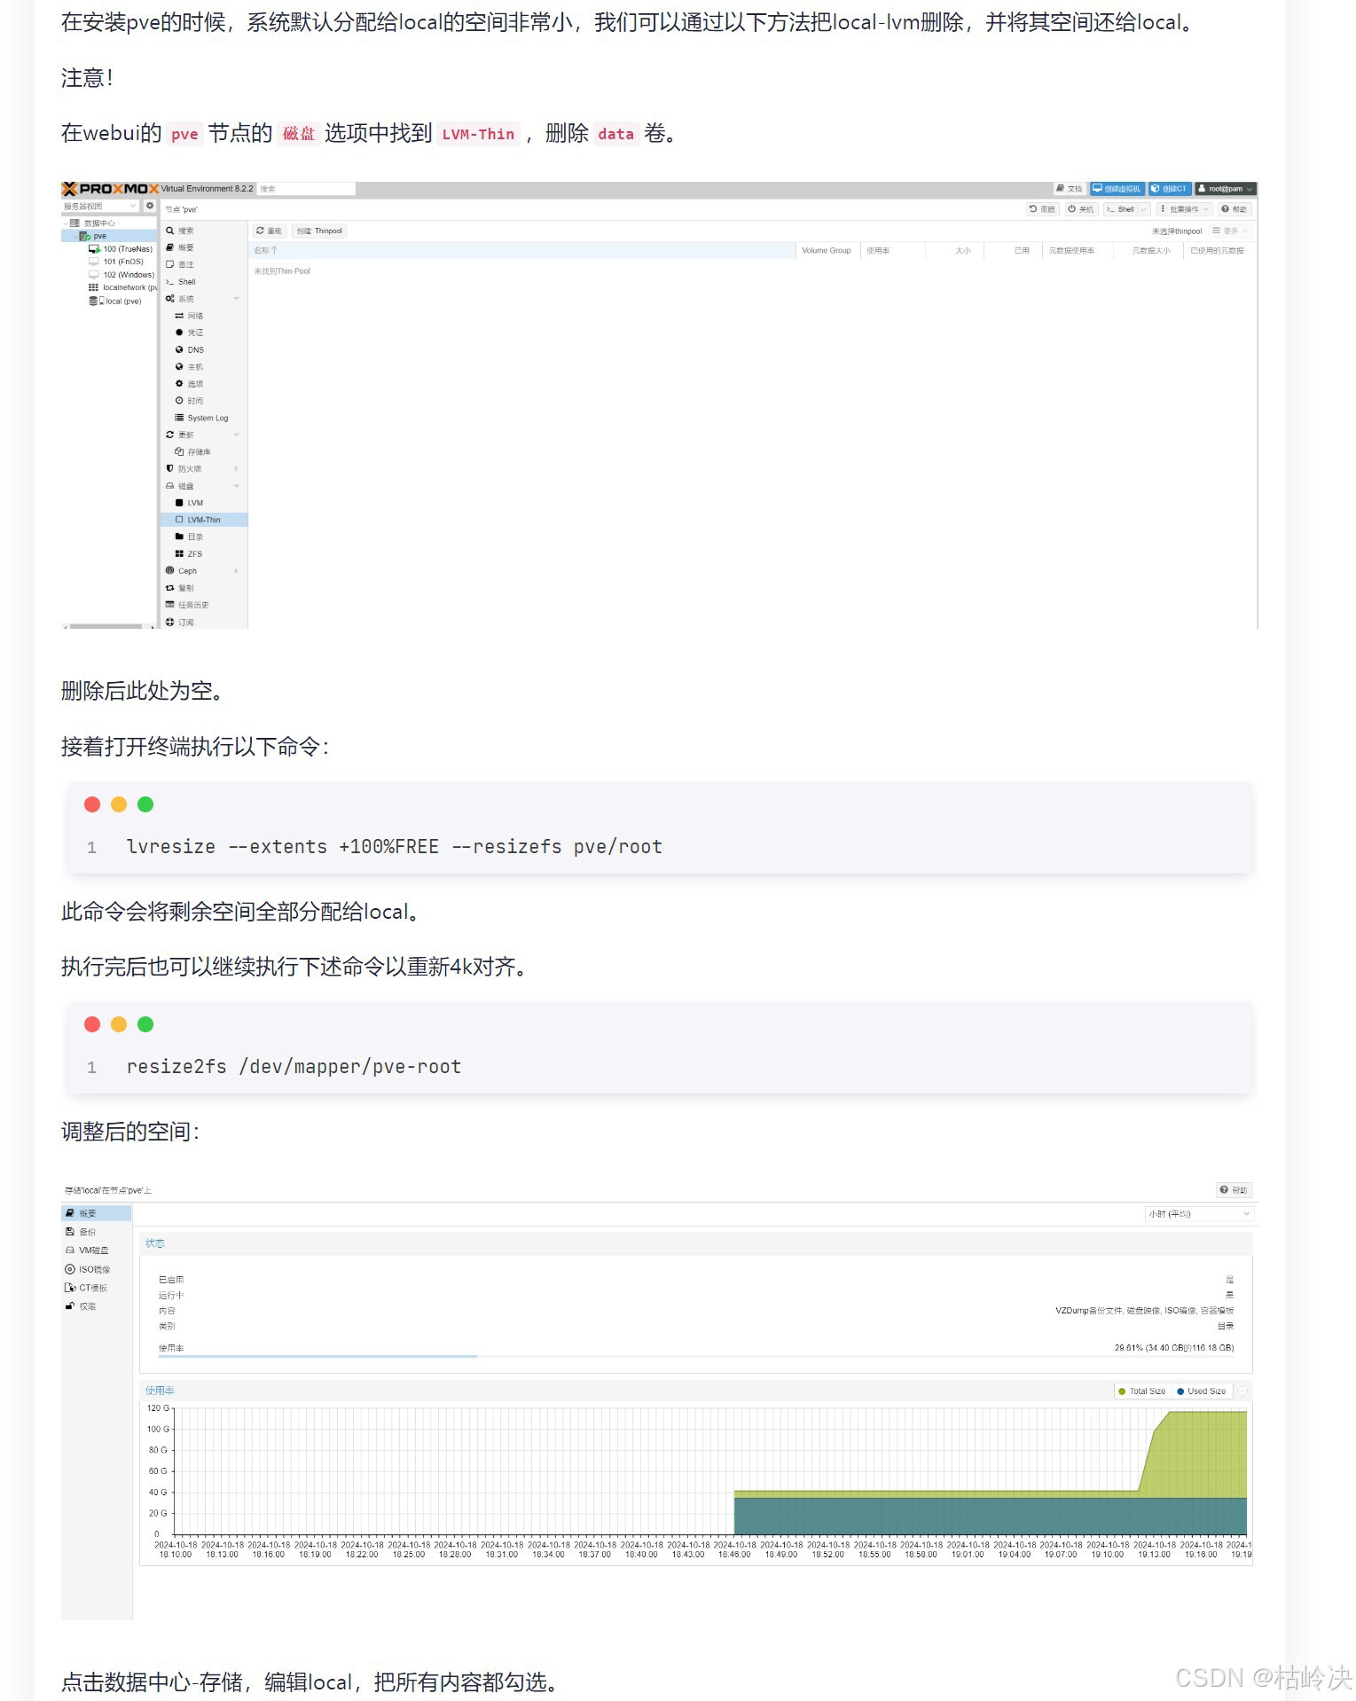Click the Volume Group column header

point(827,251)
